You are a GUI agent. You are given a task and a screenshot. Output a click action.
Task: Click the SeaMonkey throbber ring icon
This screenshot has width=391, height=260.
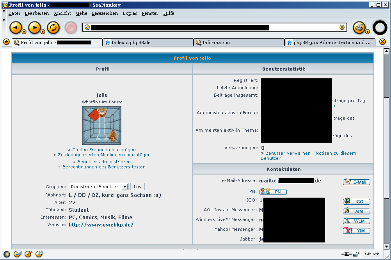pyautogui.click(x=380, y=27)
